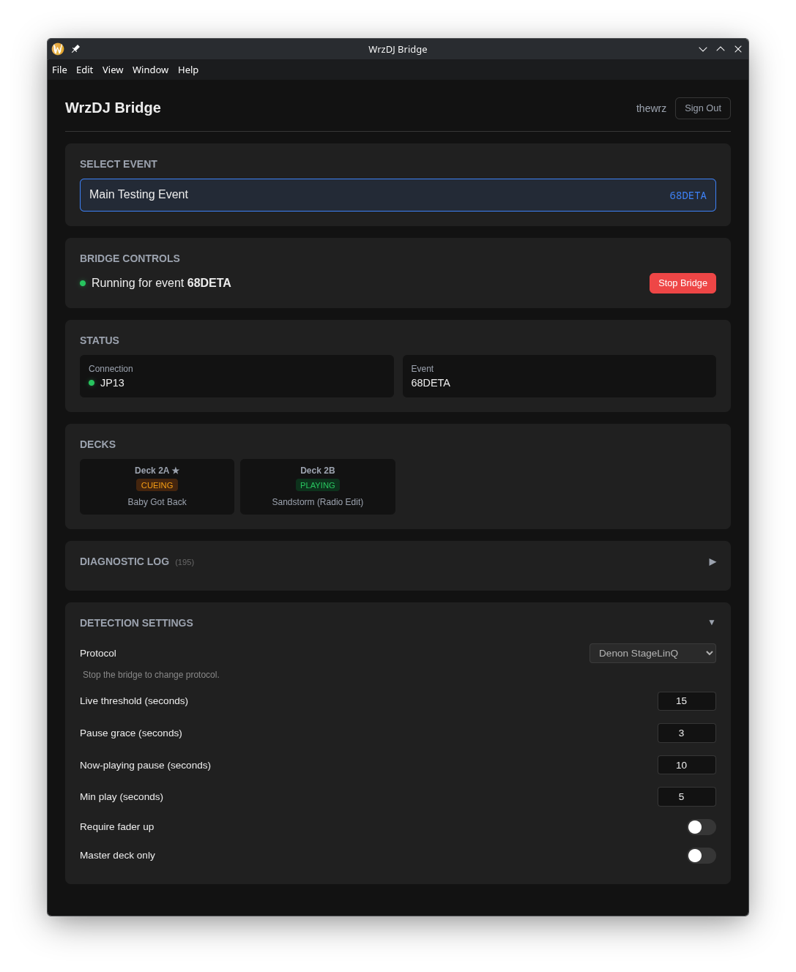Click the WrzDJ app logo in the title bar
This screenshot has width=796, height=972.
click(x=58, y=49)
